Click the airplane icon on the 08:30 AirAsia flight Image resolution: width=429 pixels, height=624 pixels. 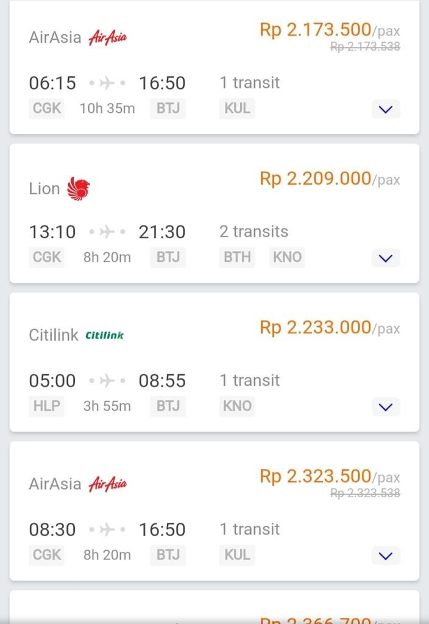[x=108, y=530]
